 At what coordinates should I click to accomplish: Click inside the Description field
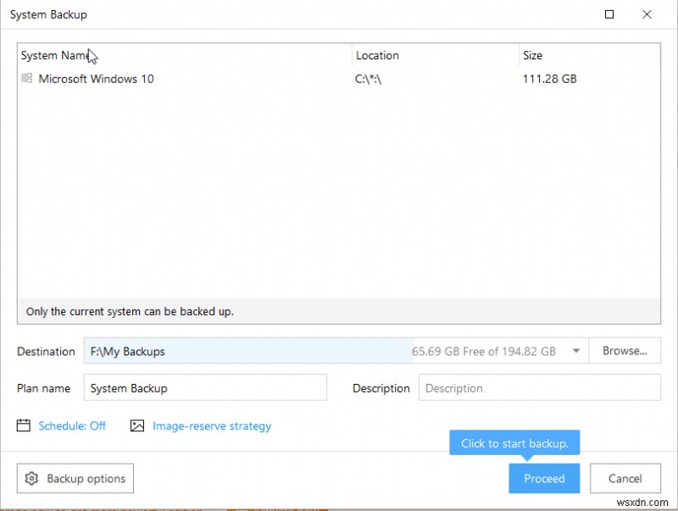[538, 388]
